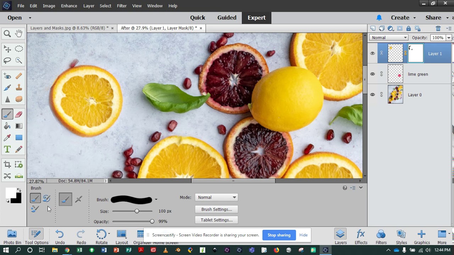Select the Gradient tool
The image size is (454, 255).
tap(19, 126)
